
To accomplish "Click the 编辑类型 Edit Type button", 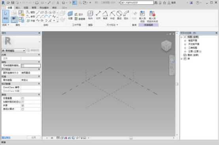I will (33, 50).
